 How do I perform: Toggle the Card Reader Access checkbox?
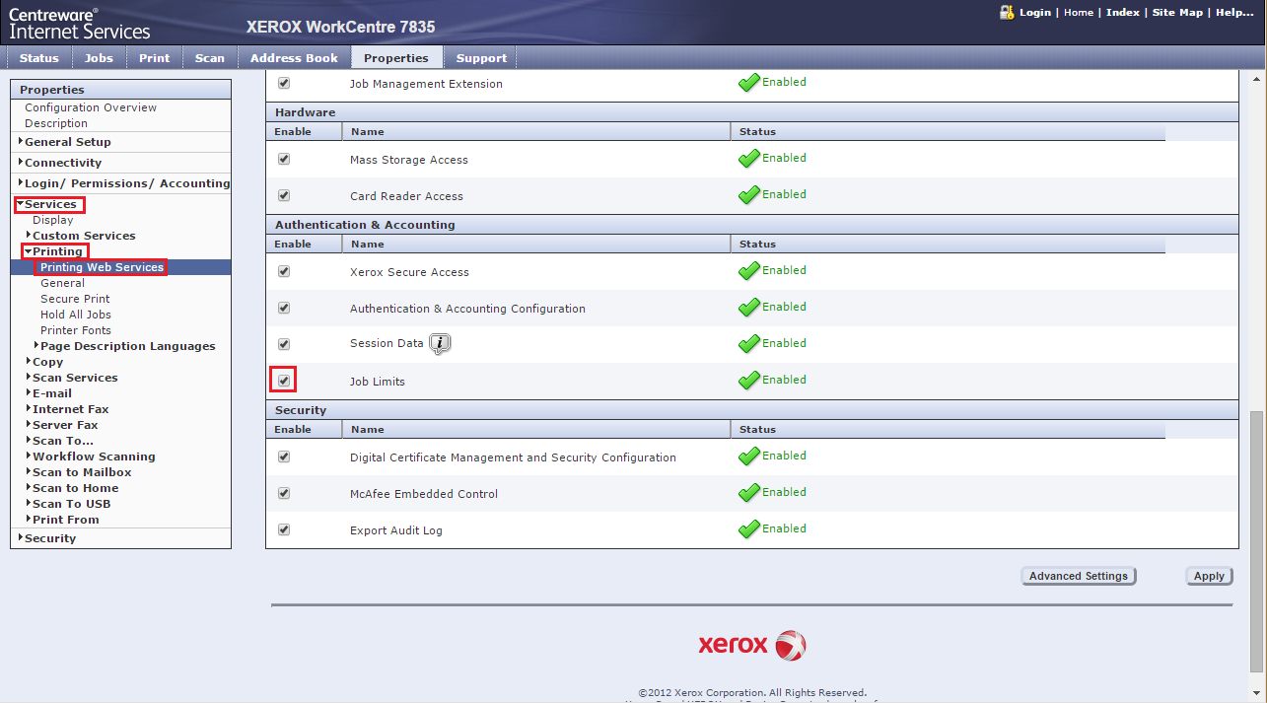[284, 195]
